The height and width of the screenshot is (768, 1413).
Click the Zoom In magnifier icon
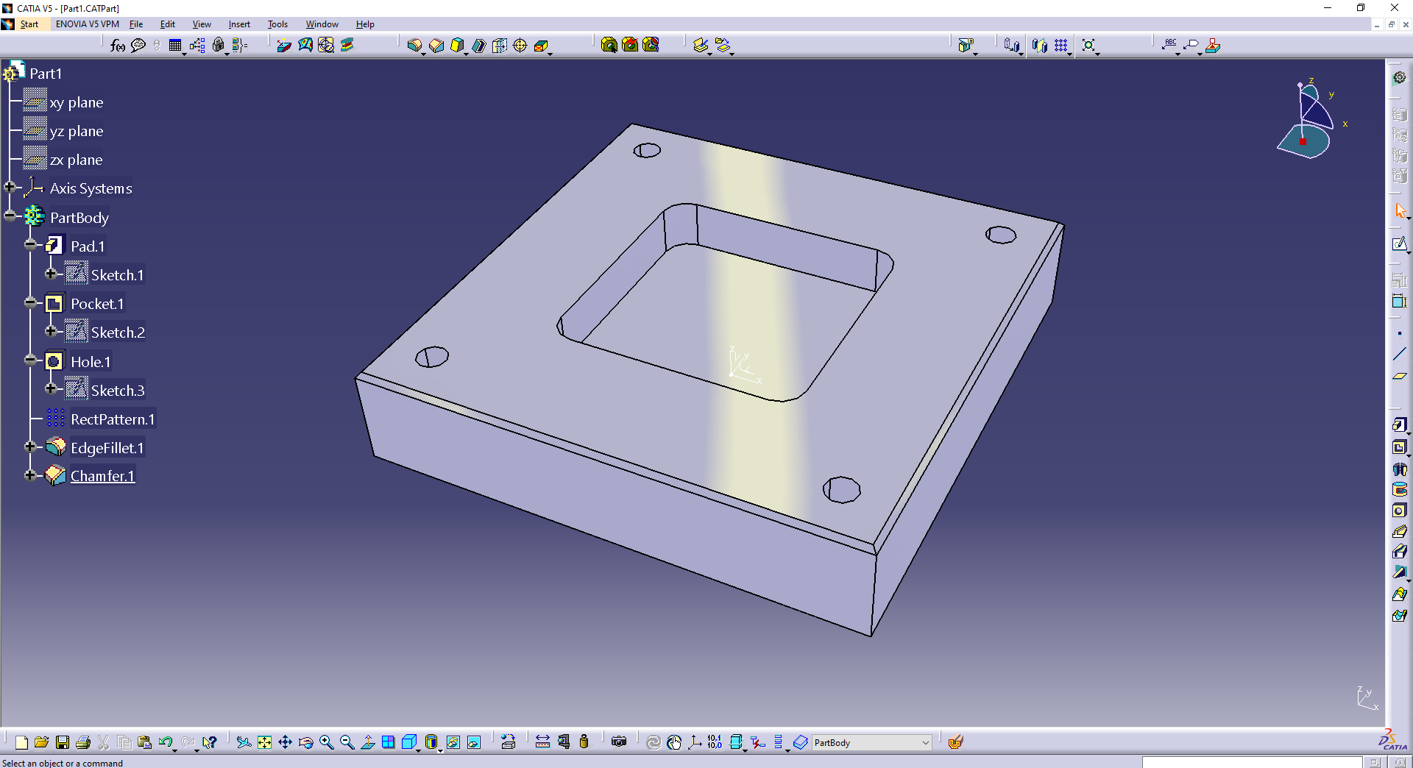[x=326, y=742]
